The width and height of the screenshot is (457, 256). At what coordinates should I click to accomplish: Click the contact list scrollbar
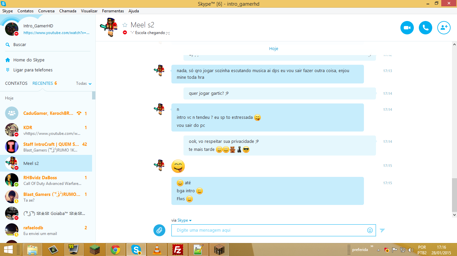click(94, 95)
